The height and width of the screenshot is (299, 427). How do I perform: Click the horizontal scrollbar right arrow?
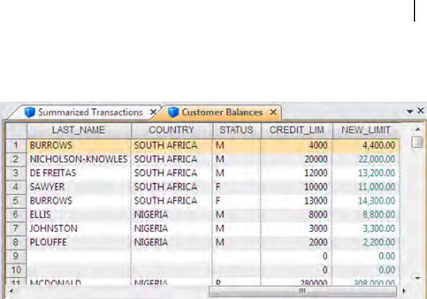404,291
